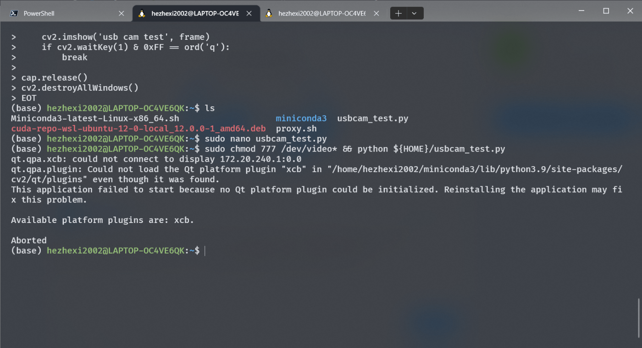
Task: Click the 'could not connect to display' error line
Action: click(156, 159)
